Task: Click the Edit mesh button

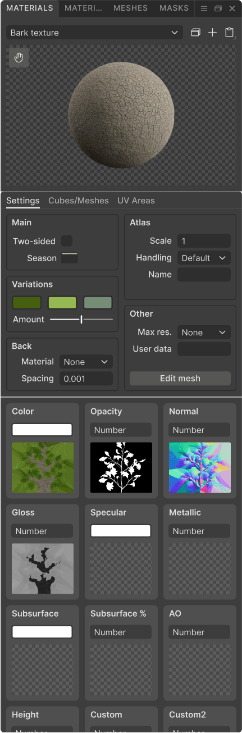Action: (180, 378)
